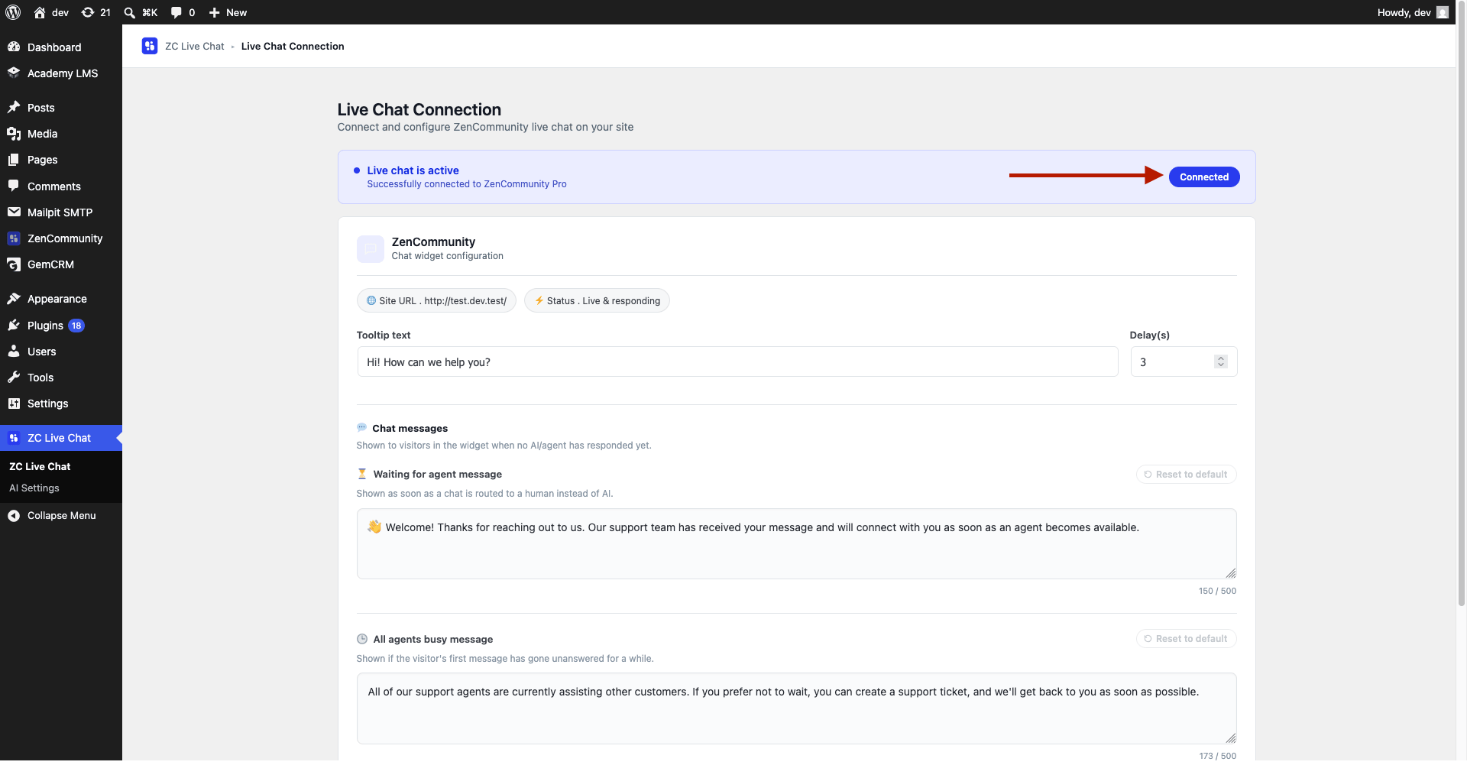
Task: Open the ZenCommunity menu item
Action: [x=61, y=238]
